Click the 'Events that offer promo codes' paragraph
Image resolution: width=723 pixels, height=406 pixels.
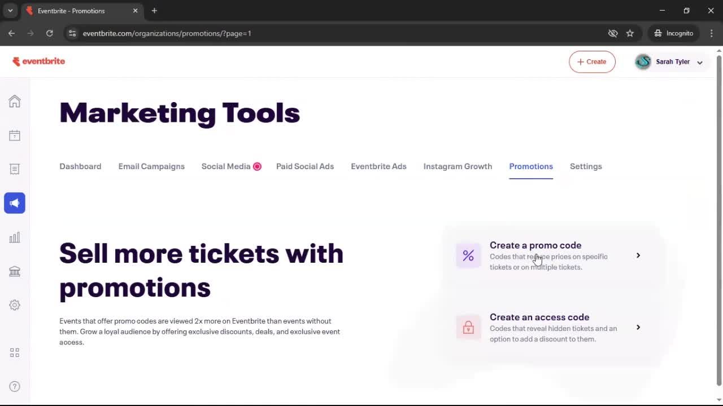point(199,332)
